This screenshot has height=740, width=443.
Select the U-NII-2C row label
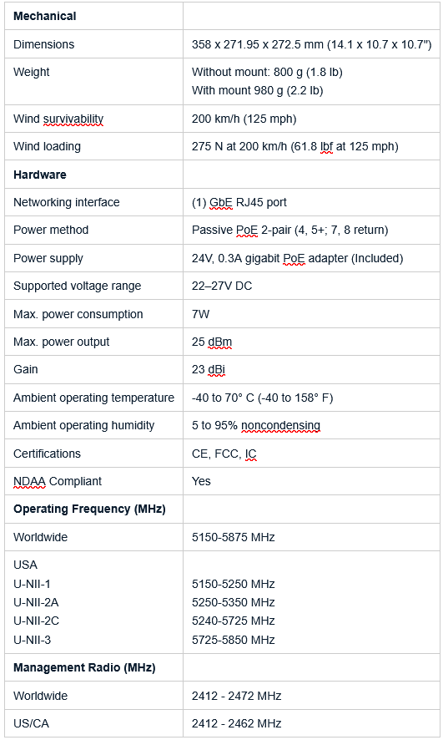(x=36, y=621)
